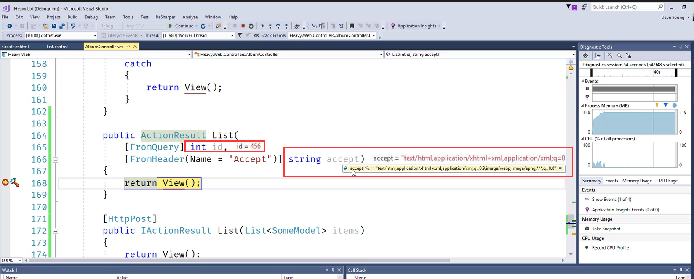Collapse the CPU graph section
Viewport: 694px width, 279px height.
582,139
